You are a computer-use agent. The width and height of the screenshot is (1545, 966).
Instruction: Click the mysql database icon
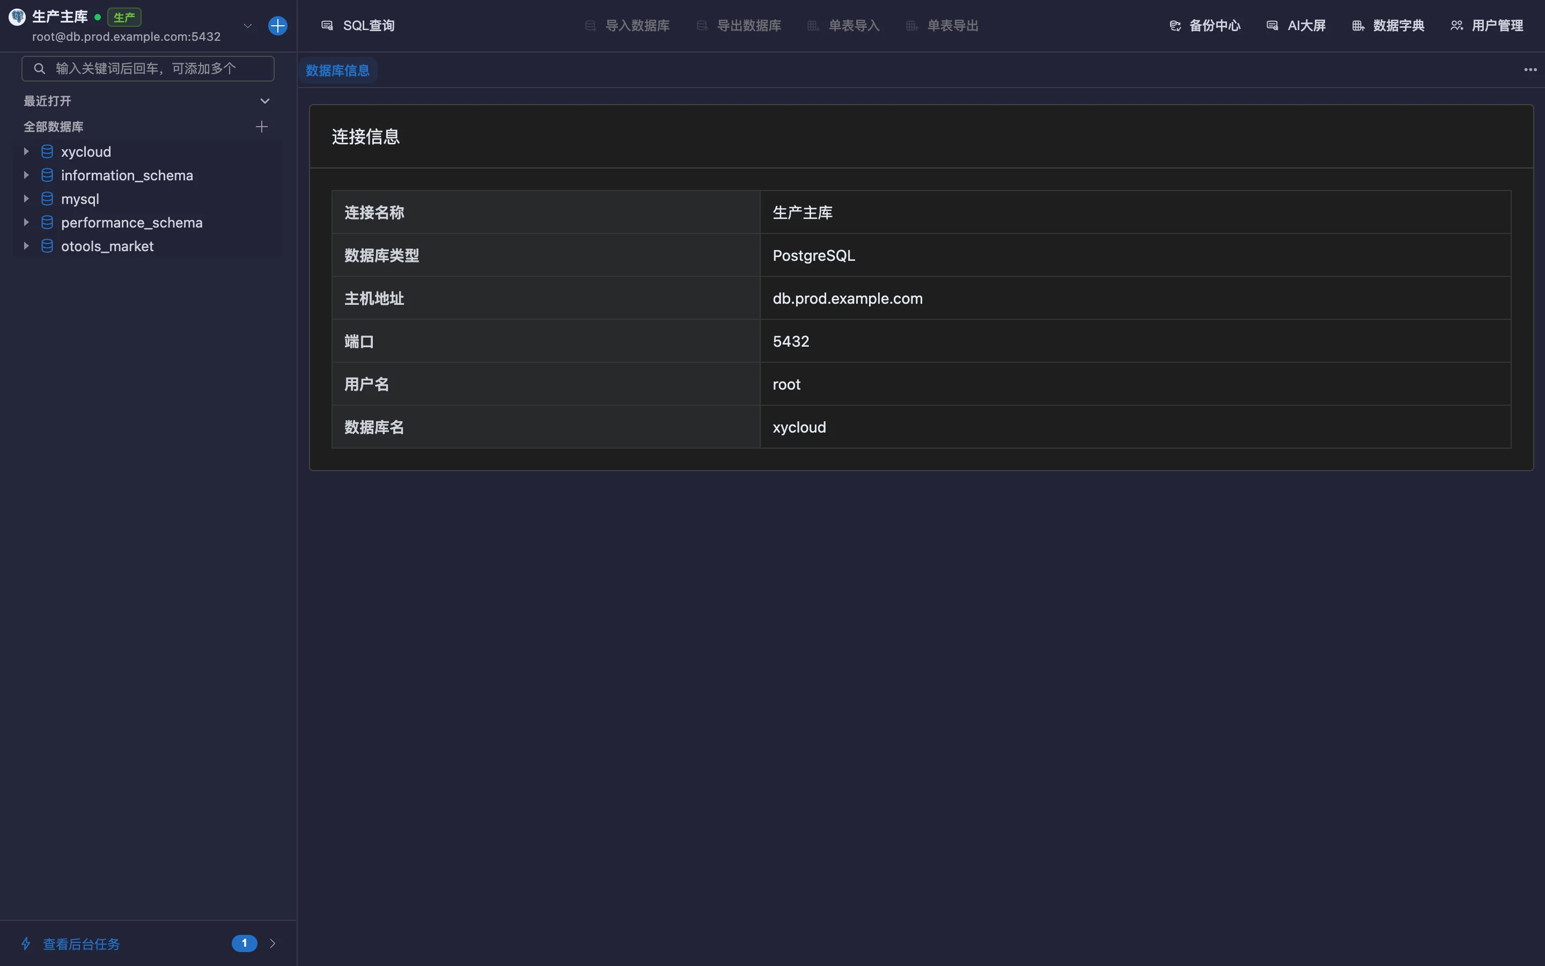(47, 199)
